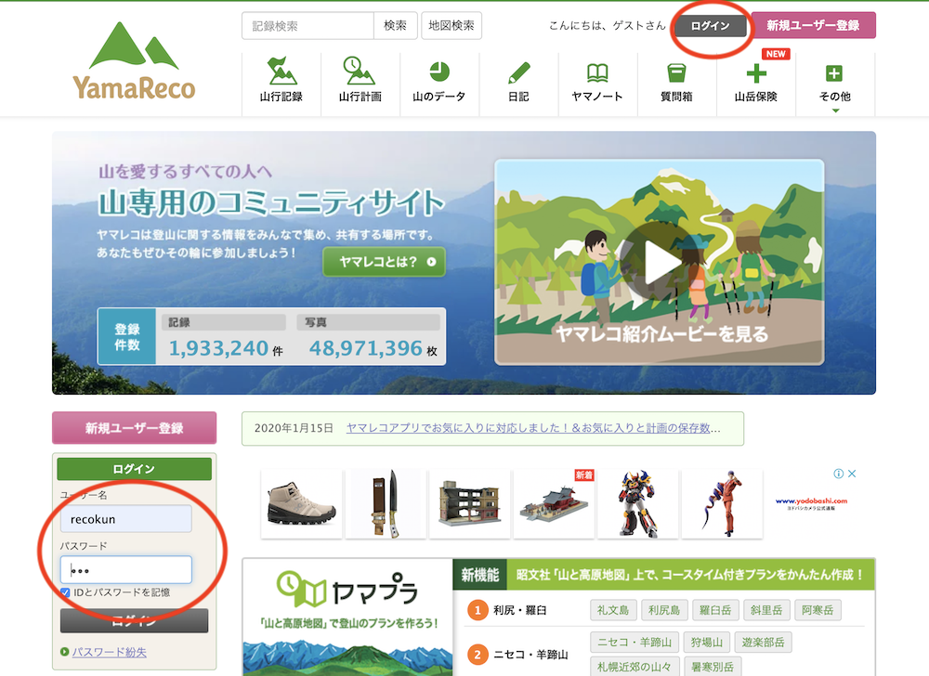Click the ユーザー名 field containing recokun
The width and height of the screenshot is (929, 676).
(125, 518)
